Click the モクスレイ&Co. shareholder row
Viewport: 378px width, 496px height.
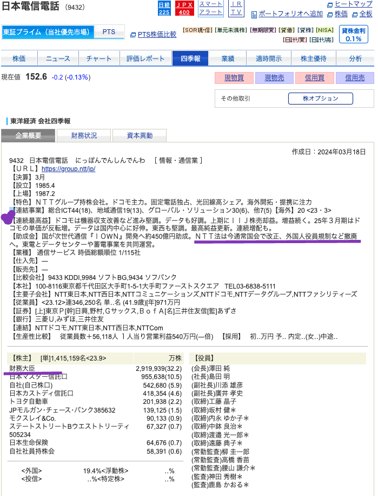(x=95, y=418)
